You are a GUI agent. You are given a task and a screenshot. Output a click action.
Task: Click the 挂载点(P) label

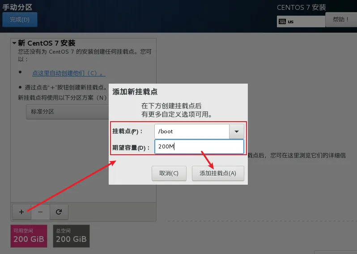click(x=127, y=131)
